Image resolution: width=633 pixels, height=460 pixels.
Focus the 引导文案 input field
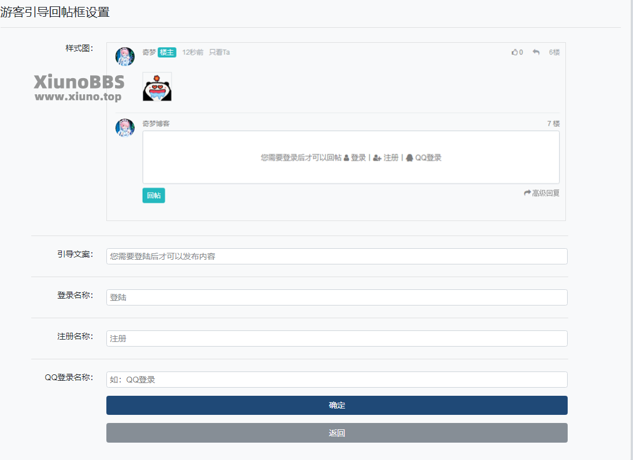point(336,256)
